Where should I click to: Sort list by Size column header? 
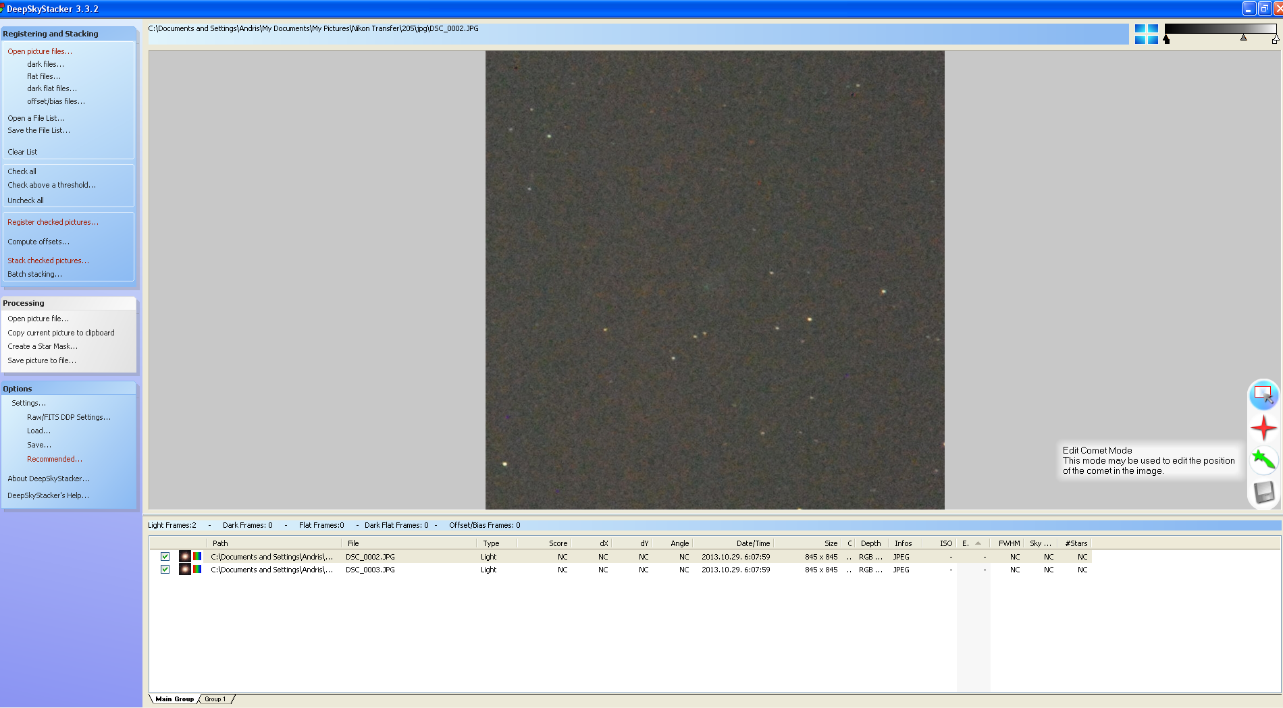point(808,543)
